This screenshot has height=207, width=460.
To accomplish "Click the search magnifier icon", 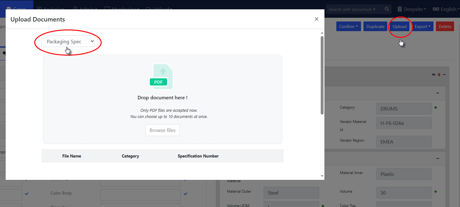I will 387,9.
